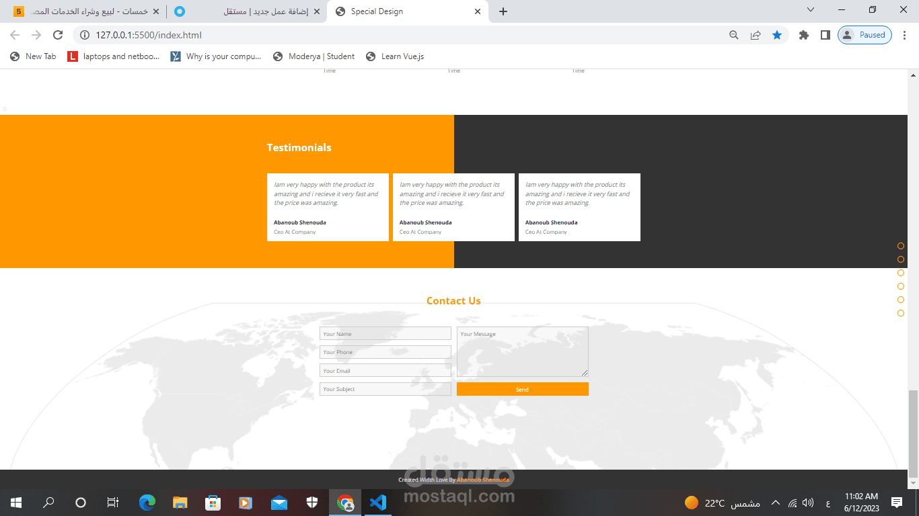Open Microsoft Store from taskbar

click(213, 502)
